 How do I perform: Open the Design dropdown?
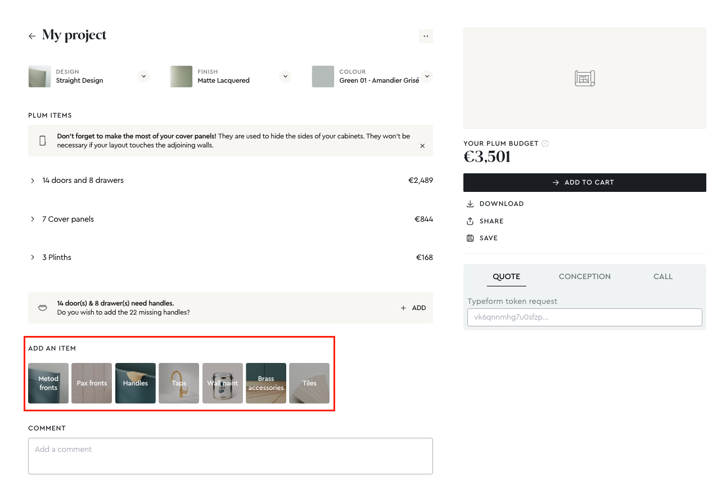click(143, 76)
